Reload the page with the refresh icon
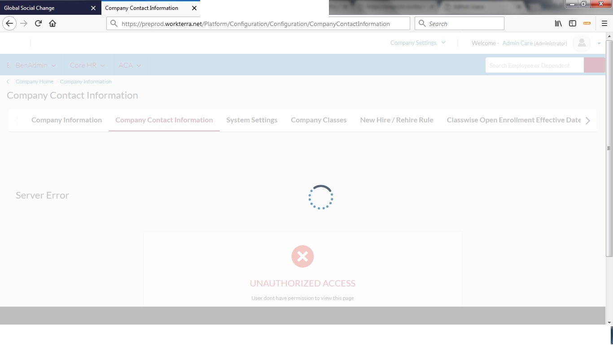The image size is (613, 364). [x=38, y=23]
